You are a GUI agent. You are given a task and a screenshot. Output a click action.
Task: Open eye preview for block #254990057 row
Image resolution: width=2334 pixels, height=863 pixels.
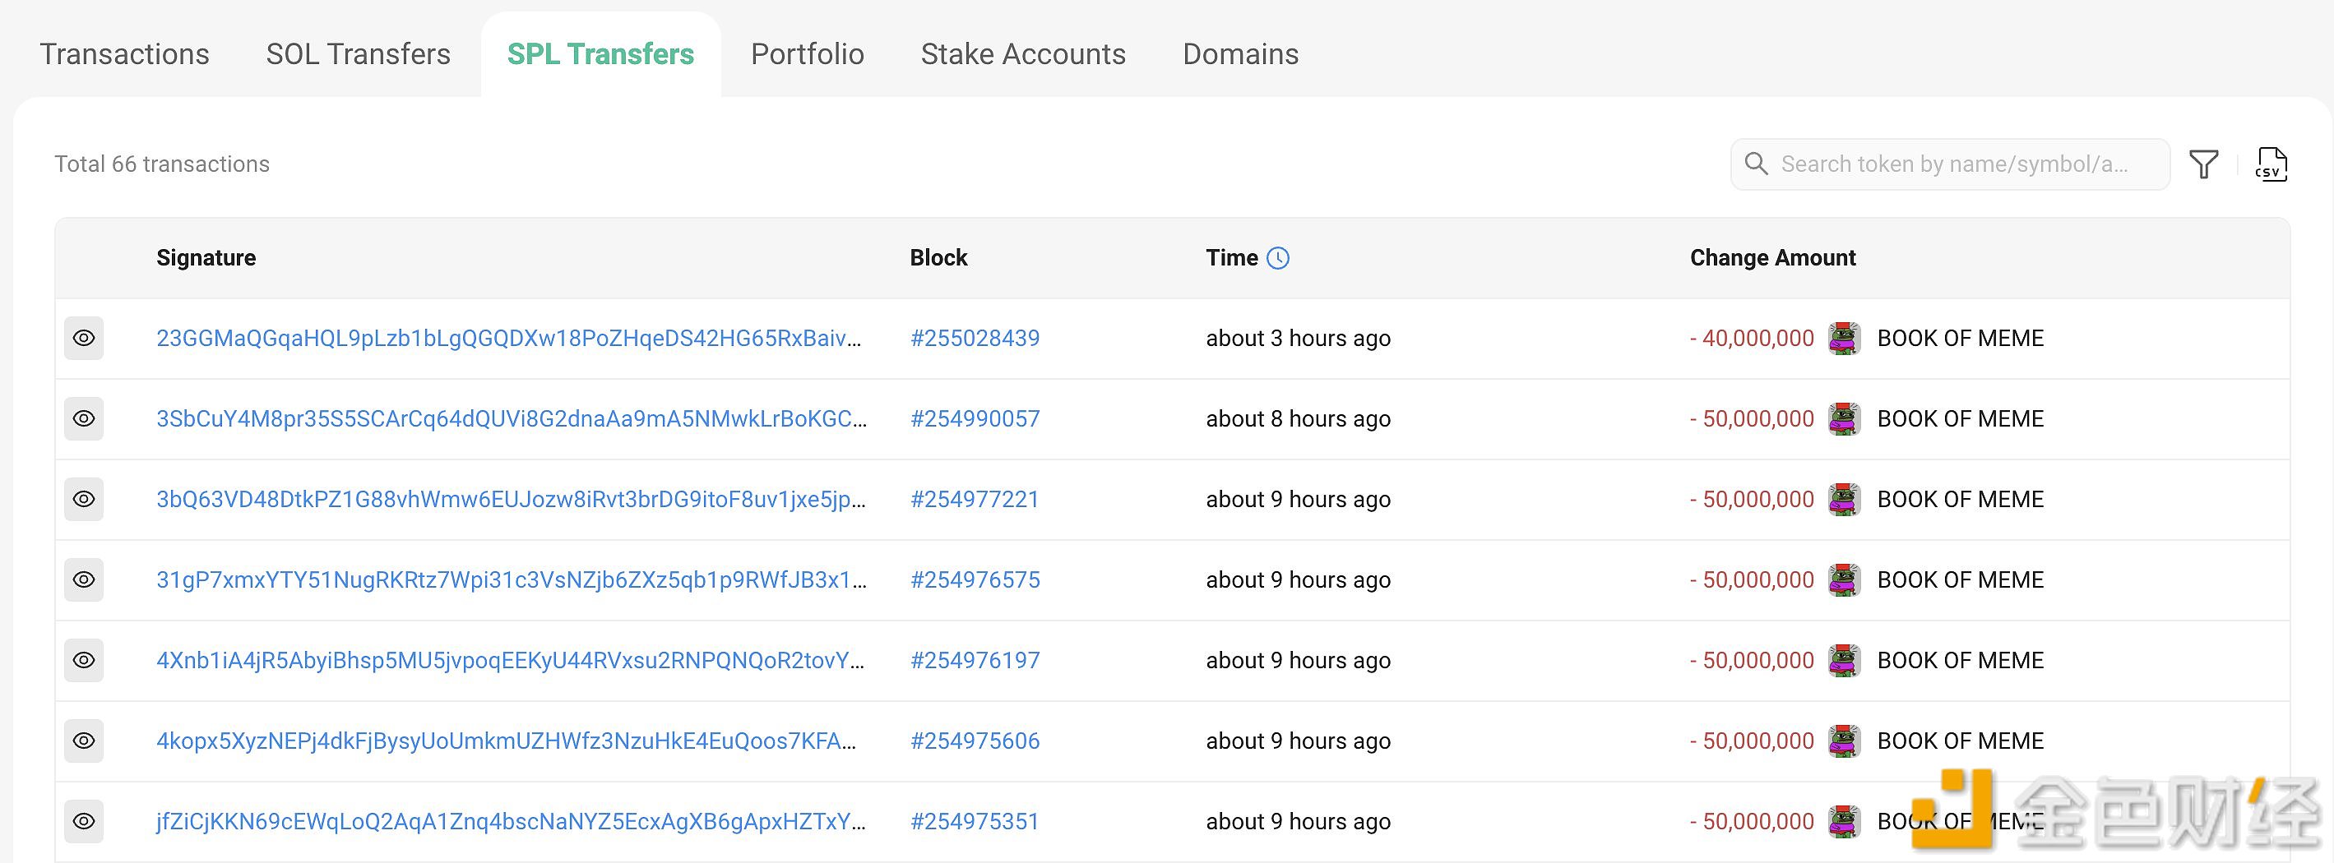coord(84,418)
